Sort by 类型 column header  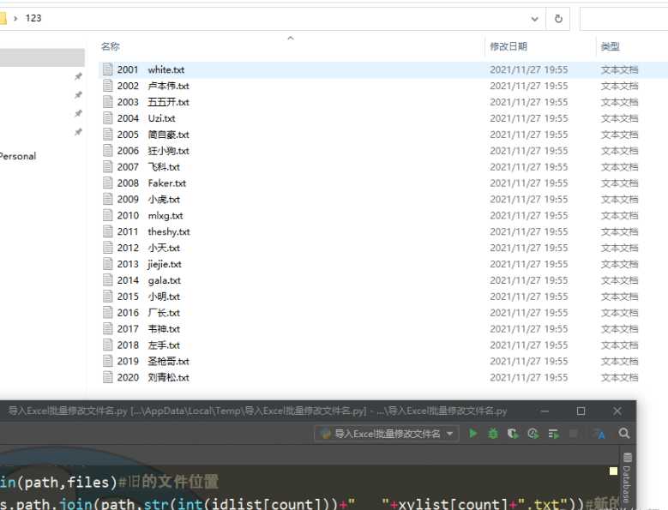[610, 46]
